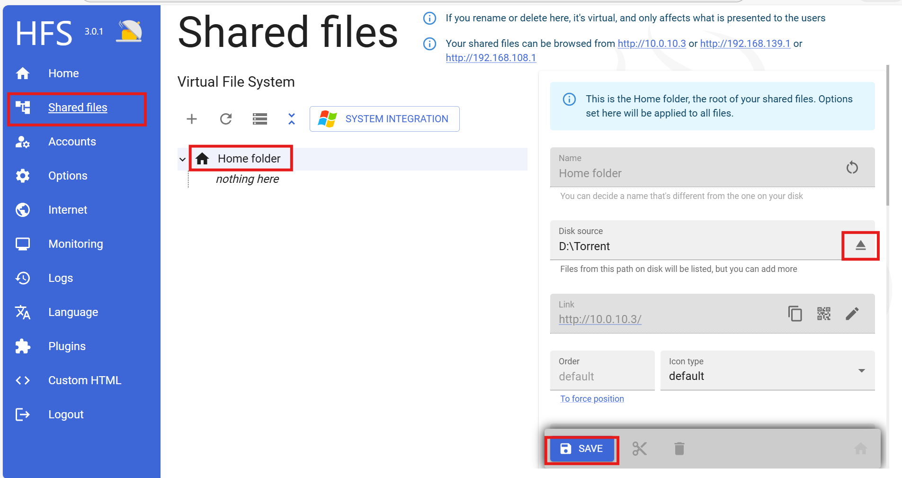Follow the 'To force position' link
Viewport: 902px width, 478px height.
pos(592,399)
